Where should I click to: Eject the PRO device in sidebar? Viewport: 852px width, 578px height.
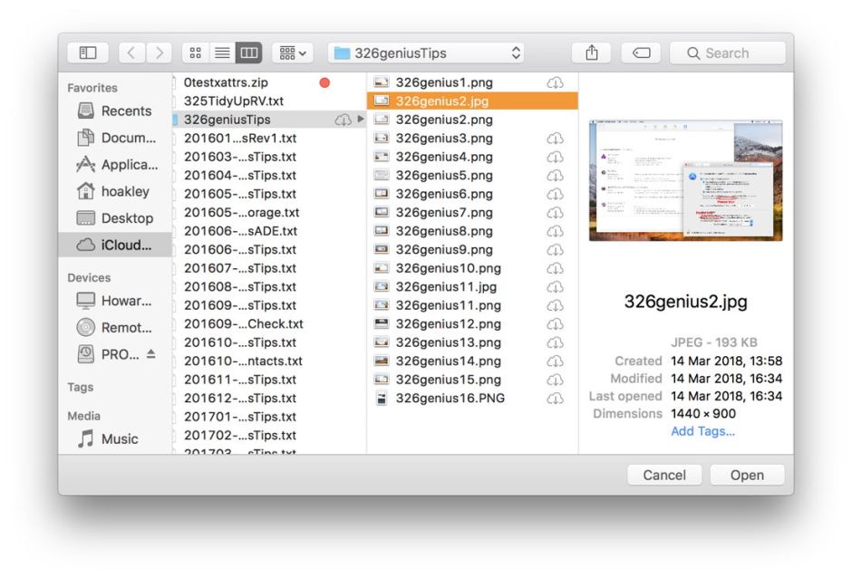click(x=150, y=354)
